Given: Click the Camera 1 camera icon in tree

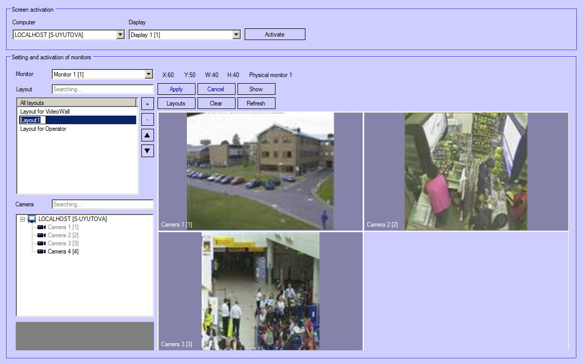Looking at the screenshot, I should tap(42, 227).
